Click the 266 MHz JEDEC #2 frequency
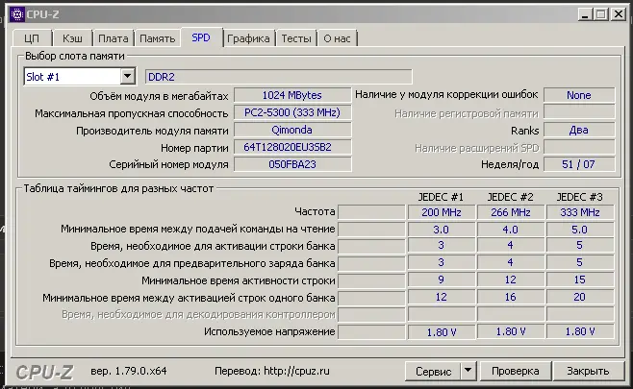The height and width of the screenshot is (389, 633). (510, 212)
